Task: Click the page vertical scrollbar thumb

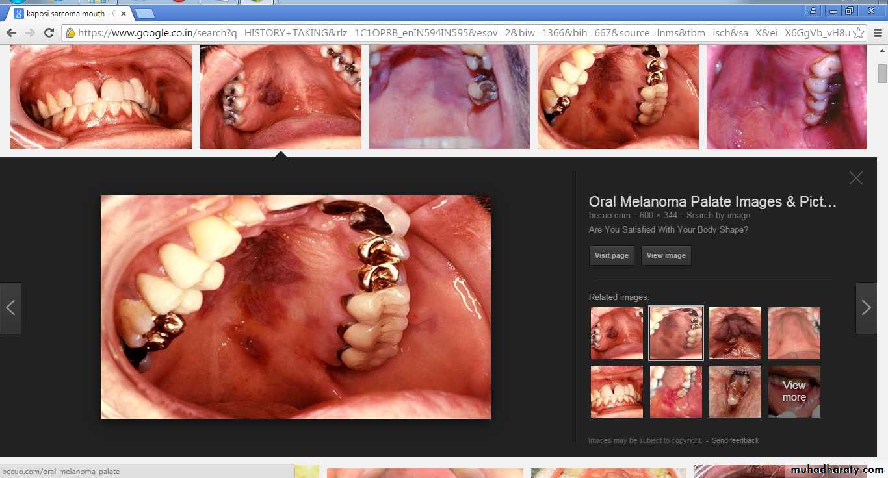Action: [x=882, y=74]
